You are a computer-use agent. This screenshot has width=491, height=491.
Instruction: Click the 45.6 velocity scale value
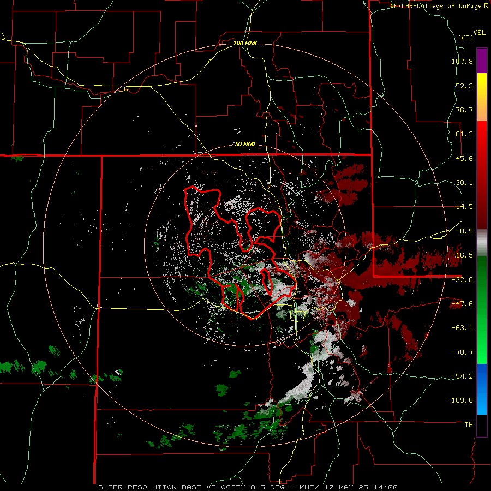pos(464,158)
